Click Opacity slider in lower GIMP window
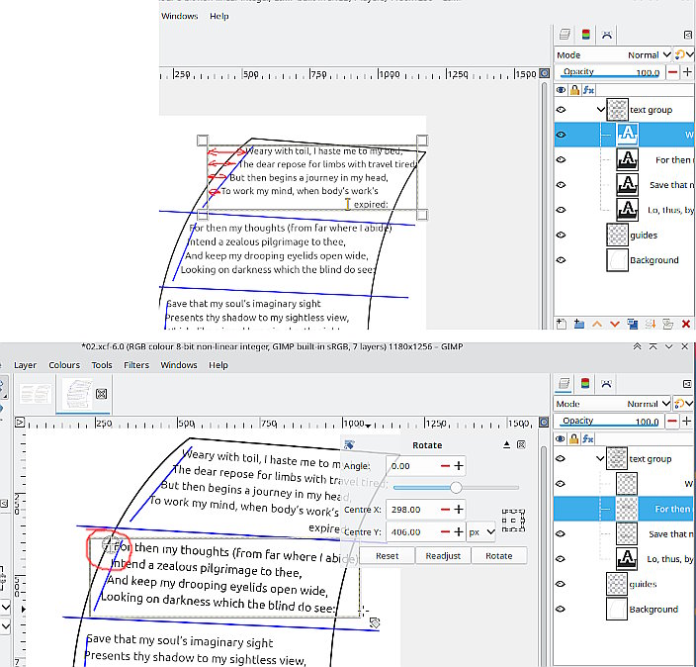This screenshot has height=667, width=696. click(609, 422)
